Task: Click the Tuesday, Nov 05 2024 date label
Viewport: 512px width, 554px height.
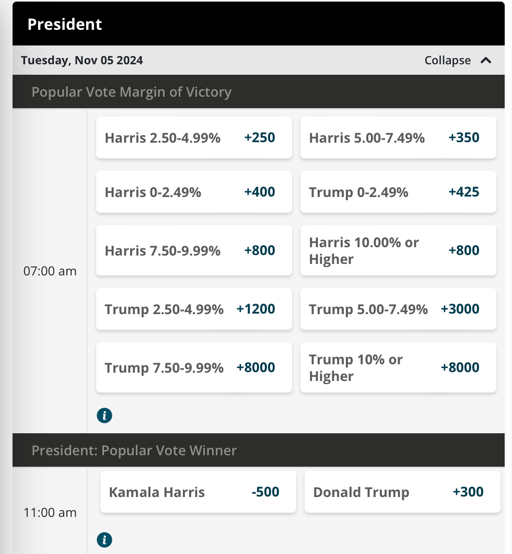Action: 82,61
